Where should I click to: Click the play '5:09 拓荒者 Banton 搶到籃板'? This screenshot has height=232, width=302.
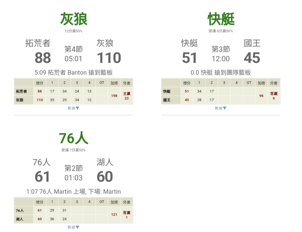(x=74, y=72)
